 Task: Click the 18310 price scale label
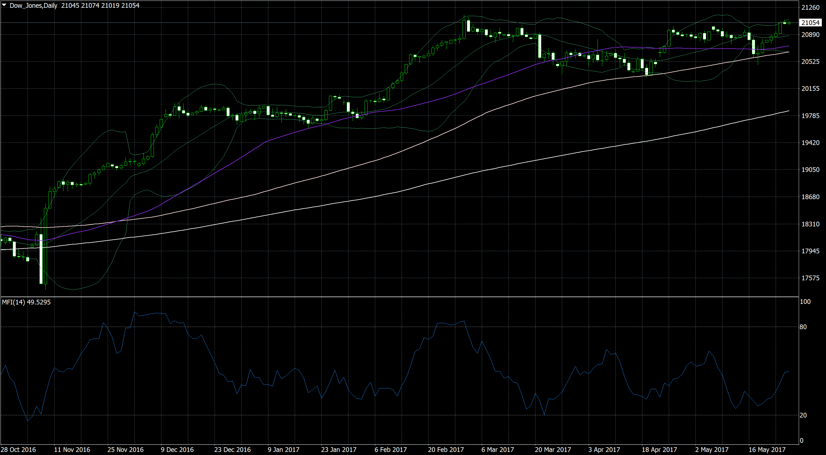tap(810, 224)
